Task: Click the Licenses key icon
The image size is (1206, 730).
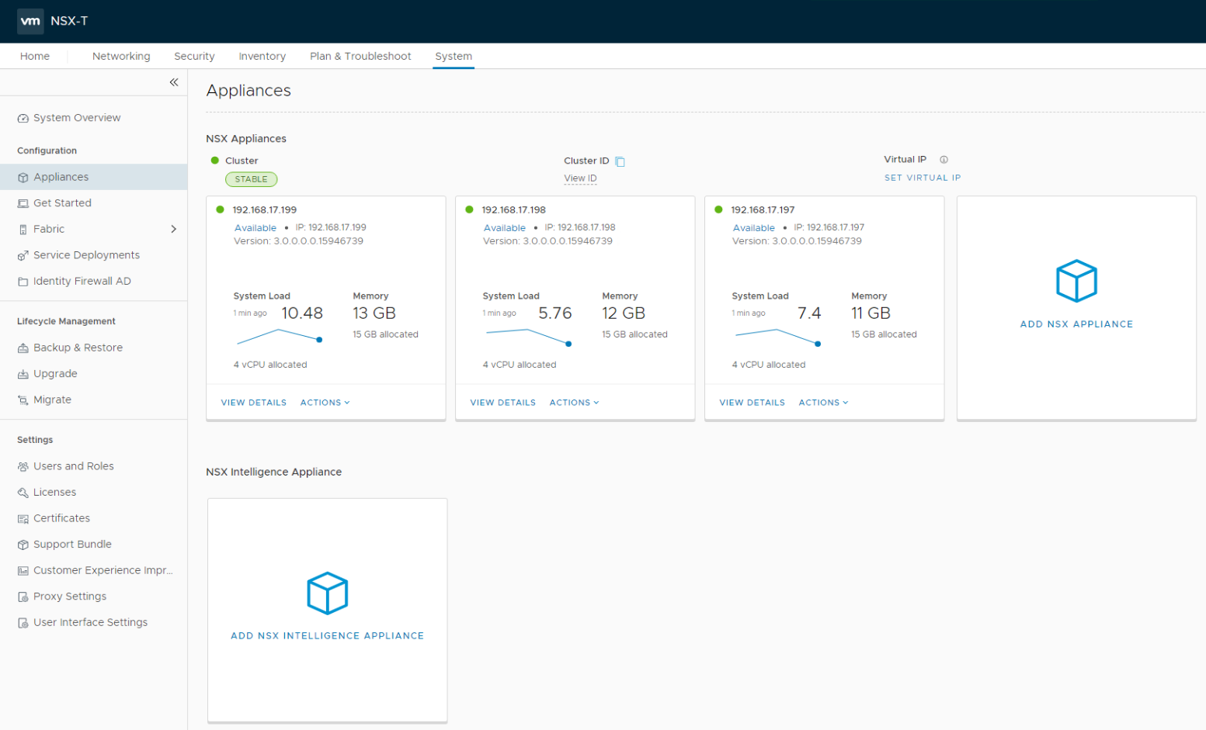Action: pos(23,492)
